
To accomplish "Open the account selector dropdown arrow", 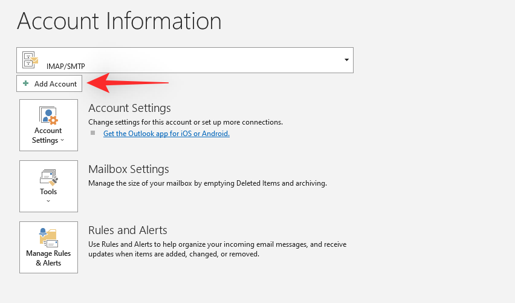I will [x=346, y=60].
